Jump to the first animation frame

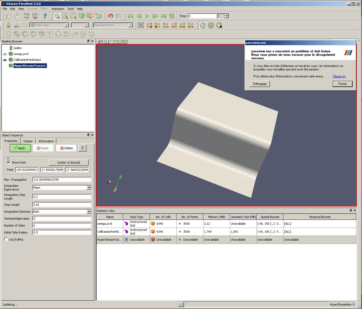click(131, 16)
